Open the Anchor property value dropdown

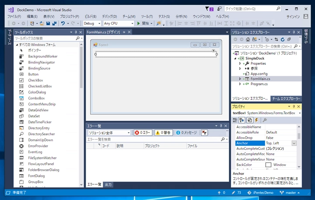294,143
